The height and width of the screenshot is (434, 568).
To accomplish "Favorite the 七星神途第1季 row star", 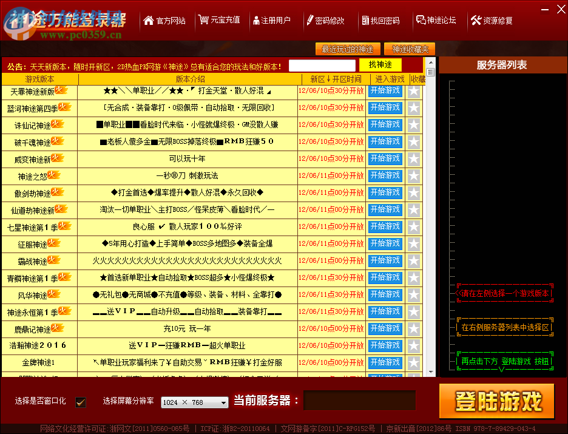I will tap(414, 228).
